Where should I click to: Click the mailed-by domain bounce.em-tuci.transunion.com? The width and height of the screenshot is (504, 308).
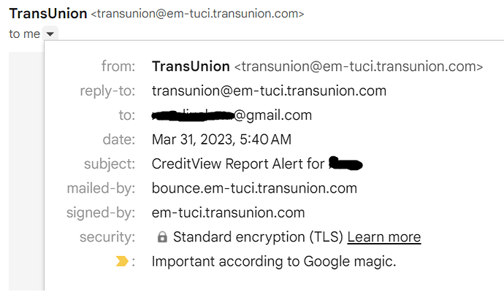coord(254,188)
